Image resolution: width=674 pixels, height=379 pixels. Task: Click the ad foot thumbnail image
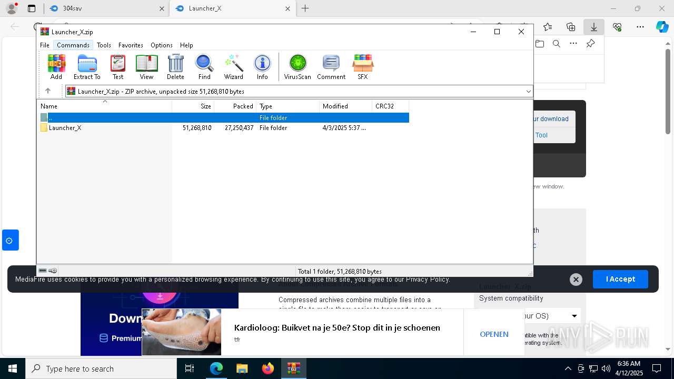click(182, 332)
